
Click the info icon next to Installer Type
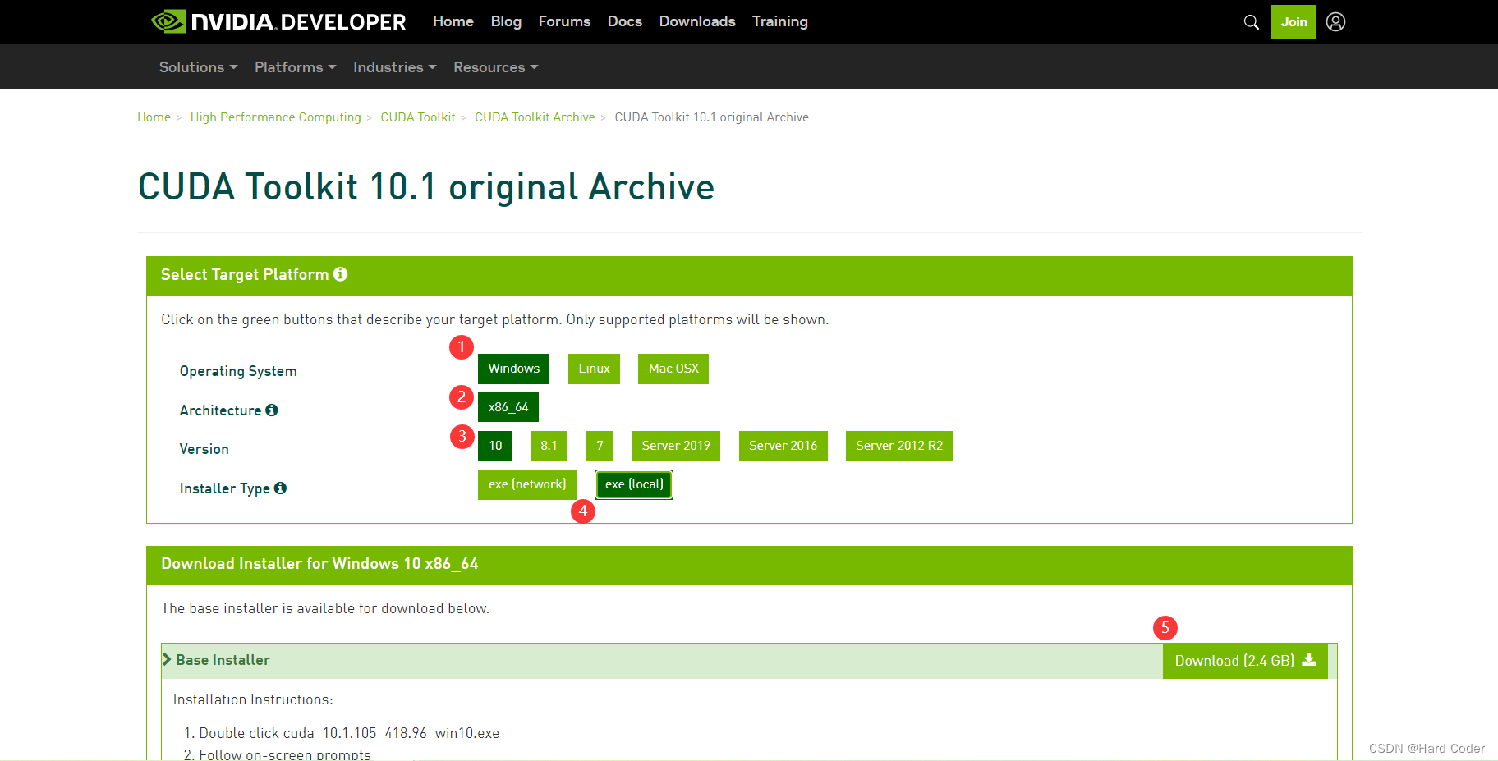point(280,488)
